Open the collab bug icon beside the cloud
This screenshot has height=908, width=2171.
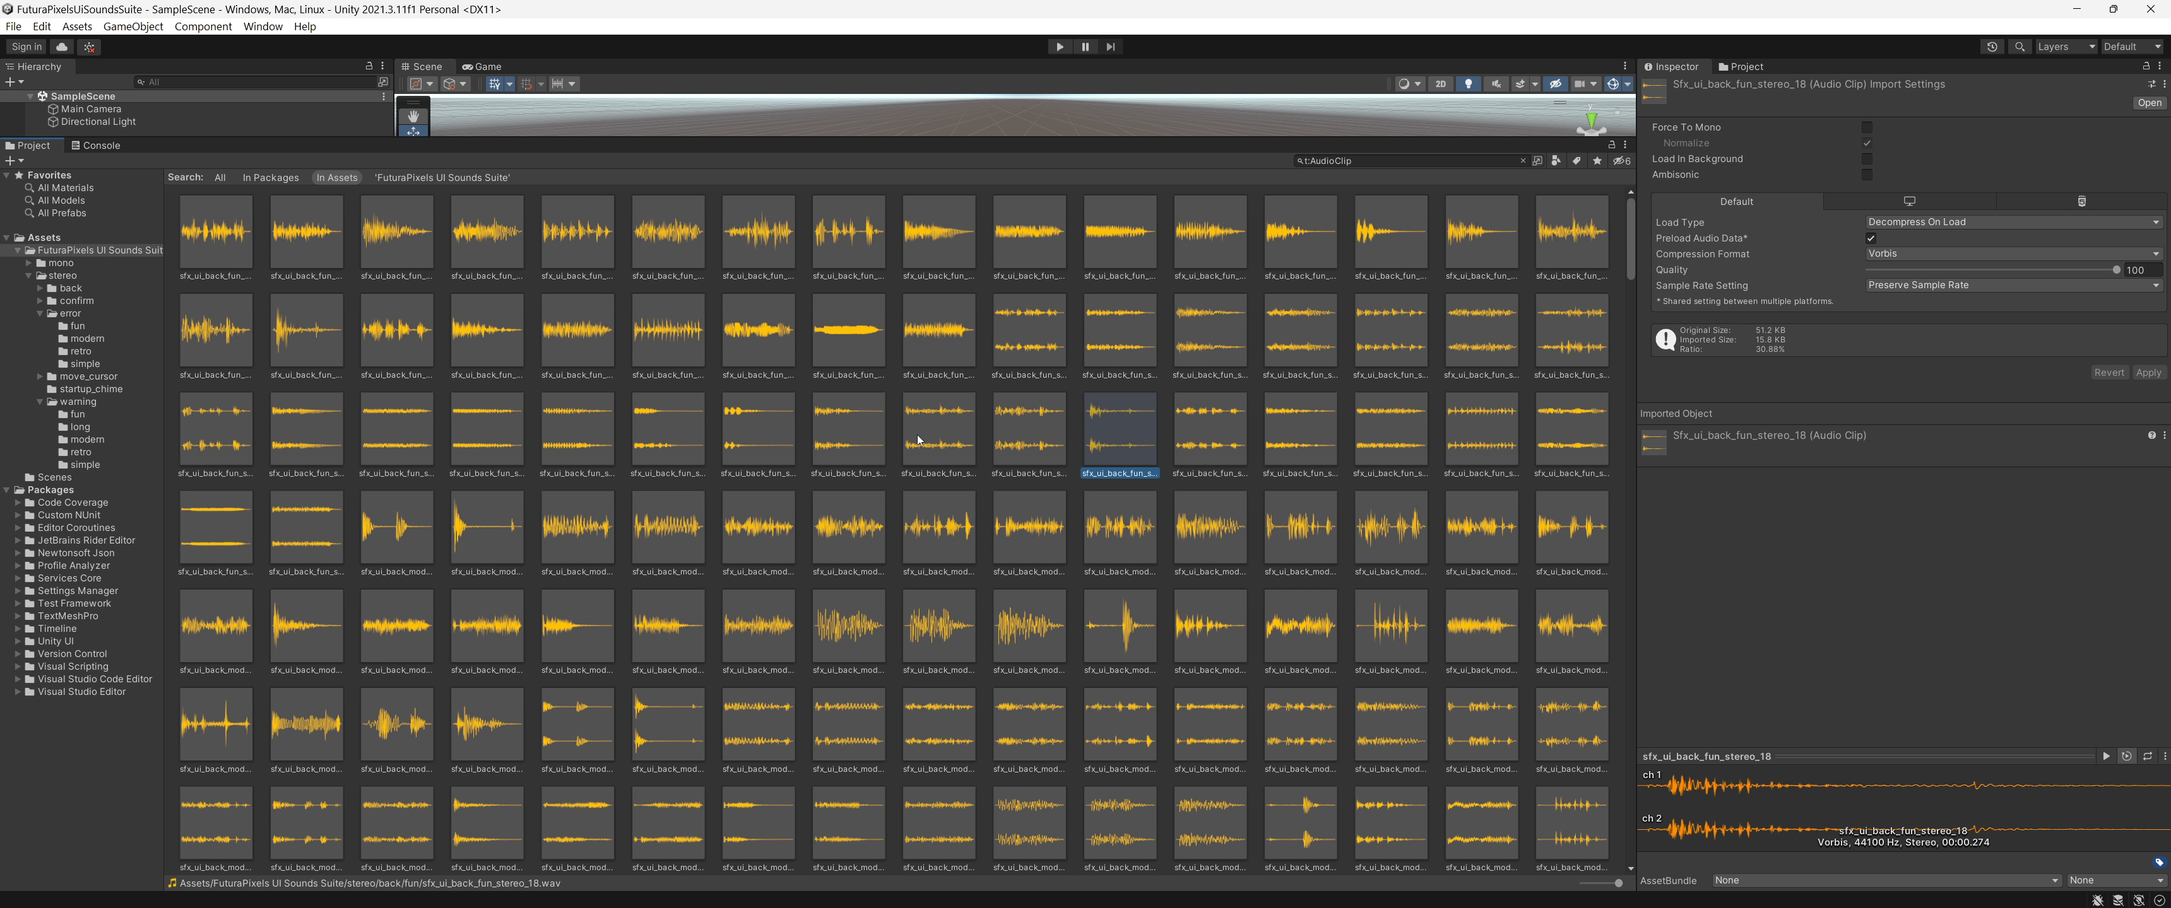pyautogui.click(x=90, y=47)
